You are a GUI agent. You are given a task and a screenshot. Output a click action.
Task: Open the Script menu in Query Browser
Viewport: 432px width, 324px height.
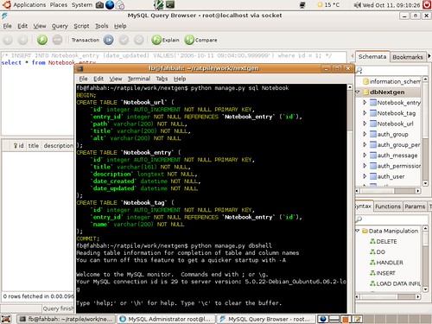click(x=81, y=26)
